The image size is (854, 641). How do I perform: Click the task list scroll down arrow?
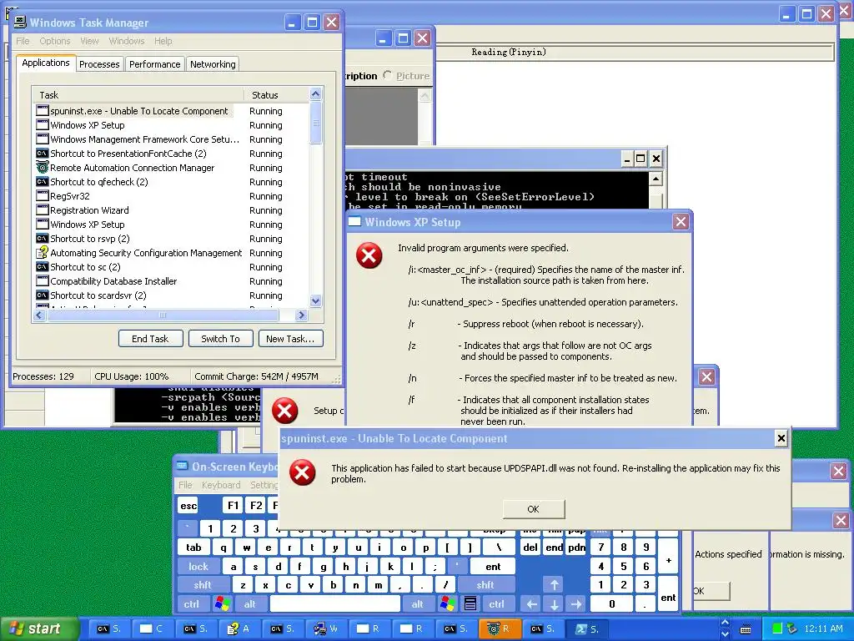315,300
